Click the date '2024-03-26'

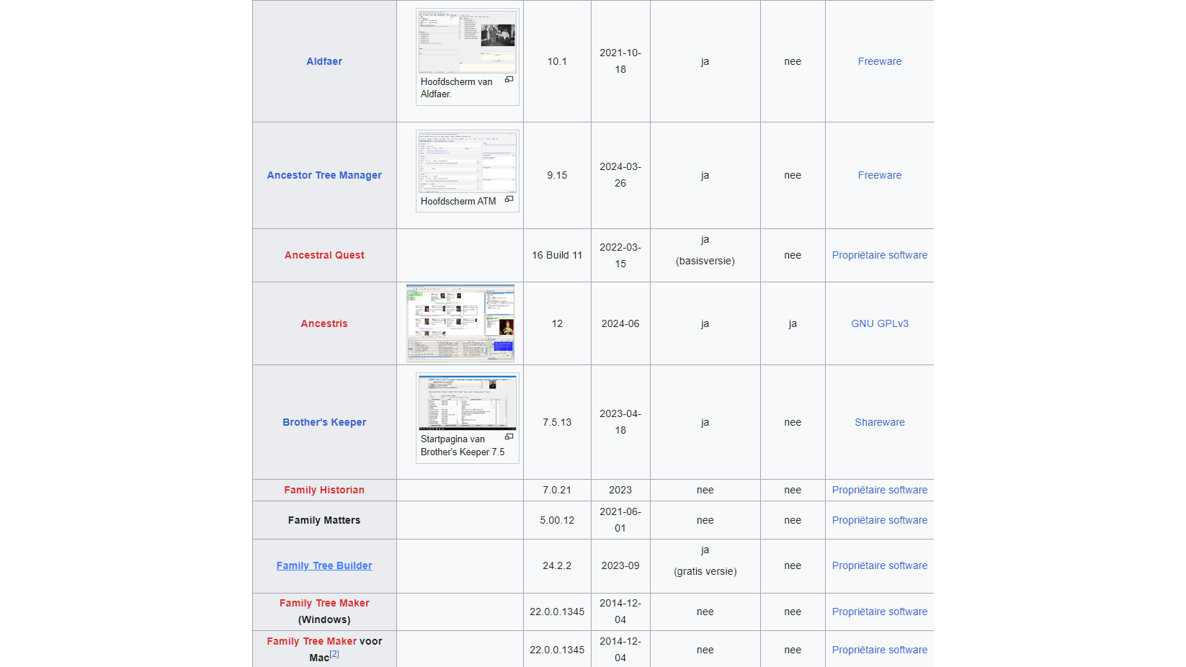(620, 175)
